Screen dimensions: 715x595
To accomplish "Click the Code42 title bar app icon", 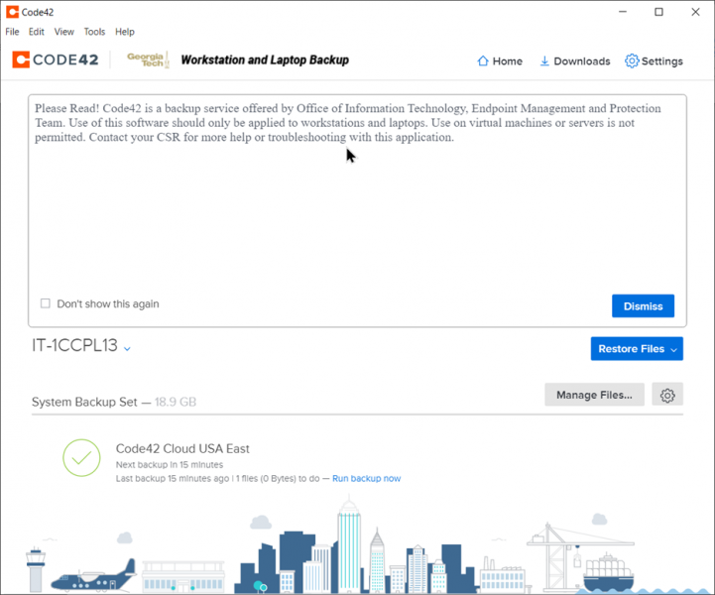I will pos(12,12).
